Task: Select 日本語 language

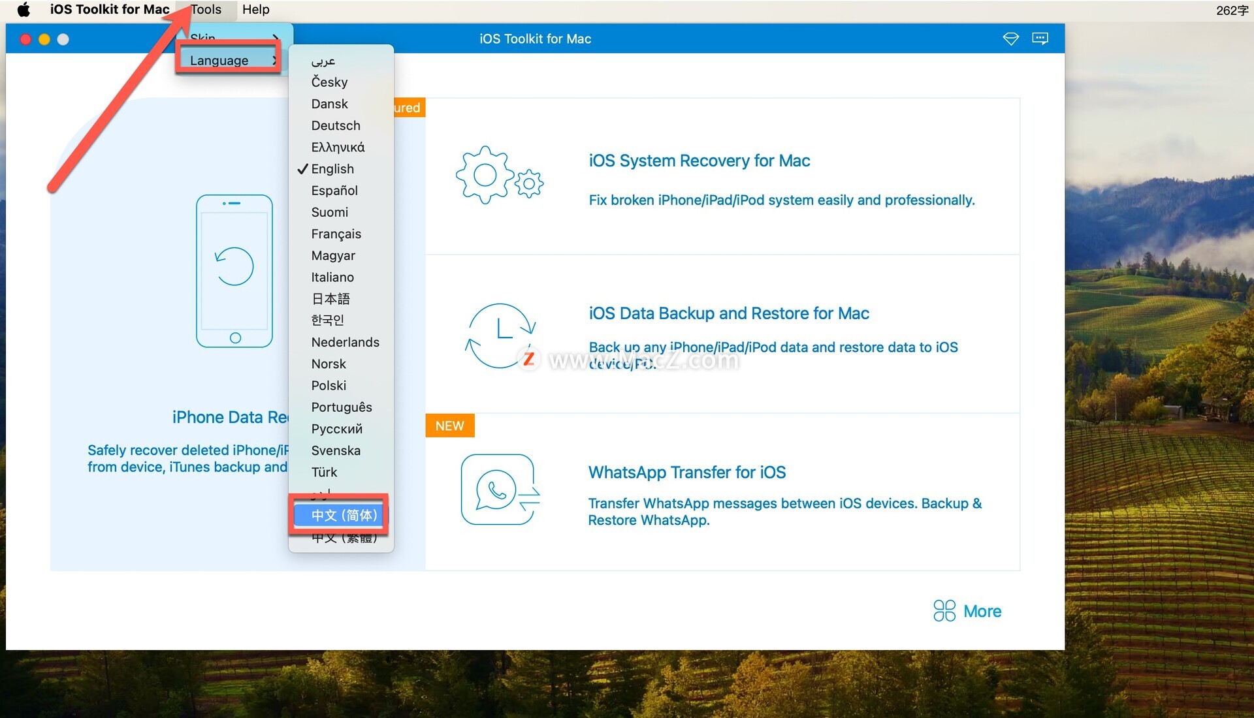Action: [342, 299]
